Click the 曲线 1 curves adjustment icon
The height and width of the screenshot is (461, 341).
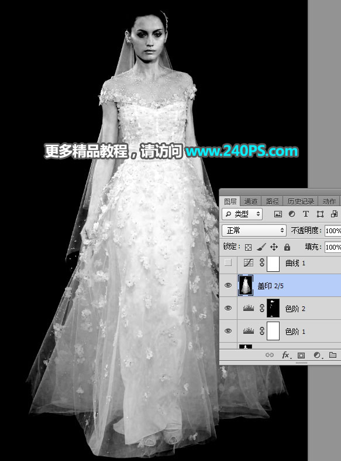pos(248,263)
